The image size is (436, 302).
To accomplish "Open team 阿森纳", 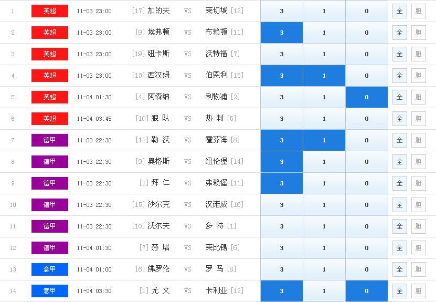I will (x=158, y=97).
